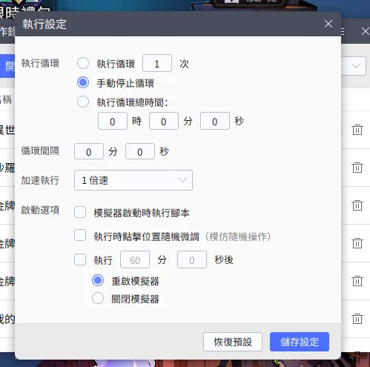Select 重啟模擬器 radio button

pyautogui.click(x=98, y=280)
